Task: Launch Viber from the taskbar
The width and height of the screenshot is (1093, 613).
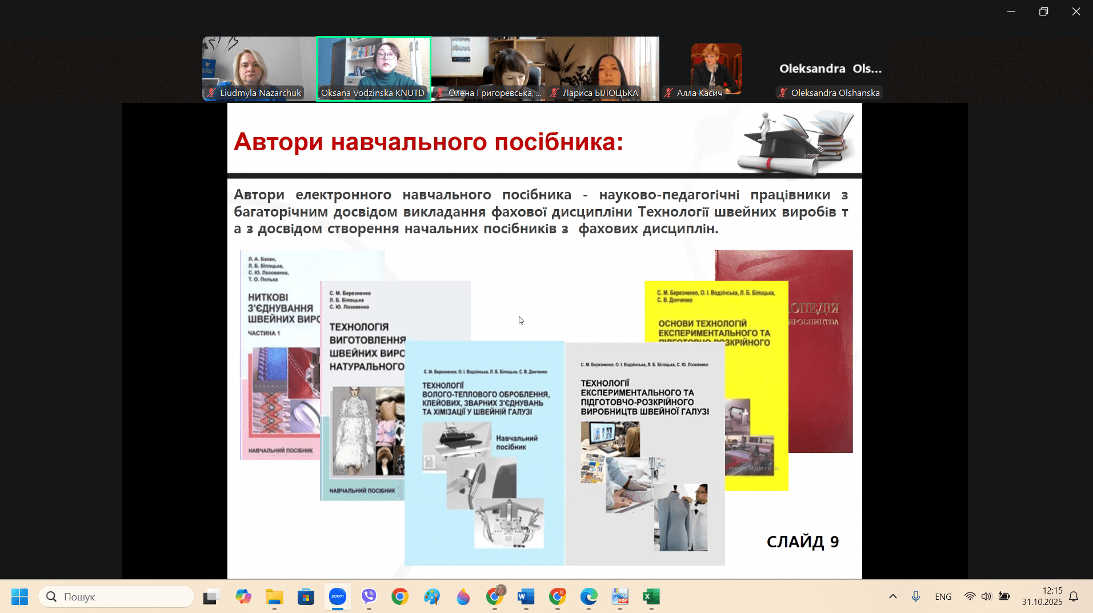Action: coord(369,596)
